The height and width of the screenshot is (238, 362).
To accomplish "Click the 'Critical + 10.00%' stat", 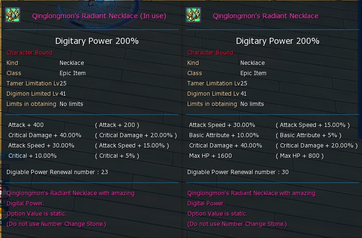I will [x=33, y=156].
